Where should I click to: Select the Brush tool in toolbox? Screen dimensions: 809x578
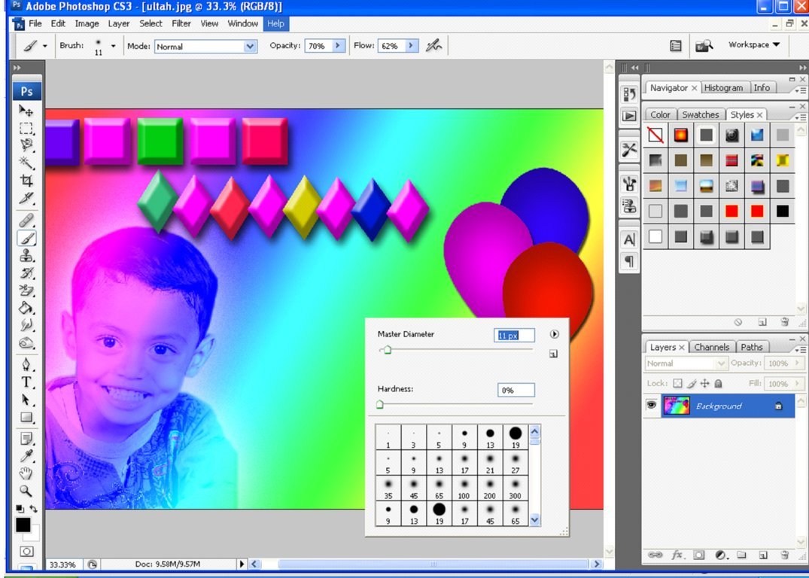[x=26, y=238]
